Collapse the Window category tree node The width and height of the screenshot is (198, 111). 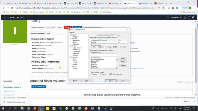pyautogui.click(x=70, y=46)
